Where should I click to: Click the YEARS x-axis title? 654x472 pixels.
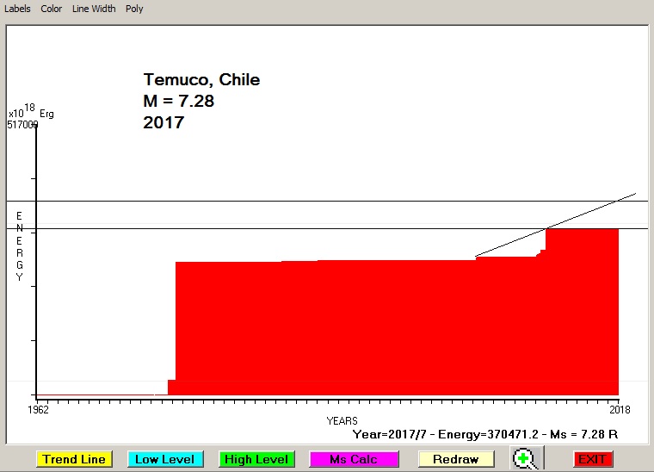point(342,420)
